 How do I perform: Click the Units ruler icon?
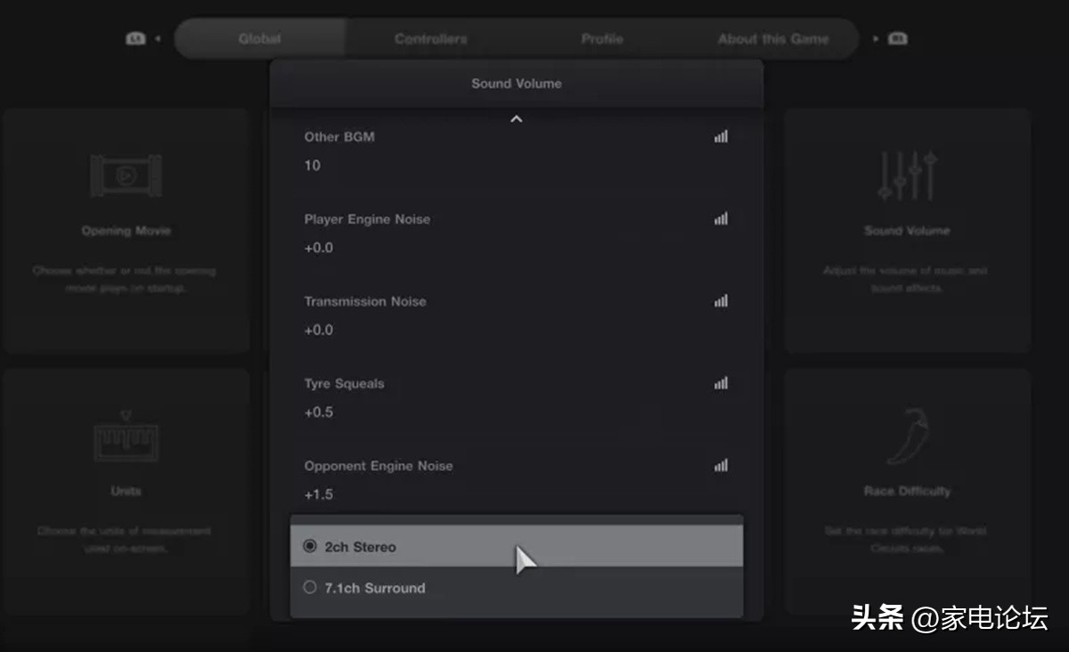tap(126, 436)
